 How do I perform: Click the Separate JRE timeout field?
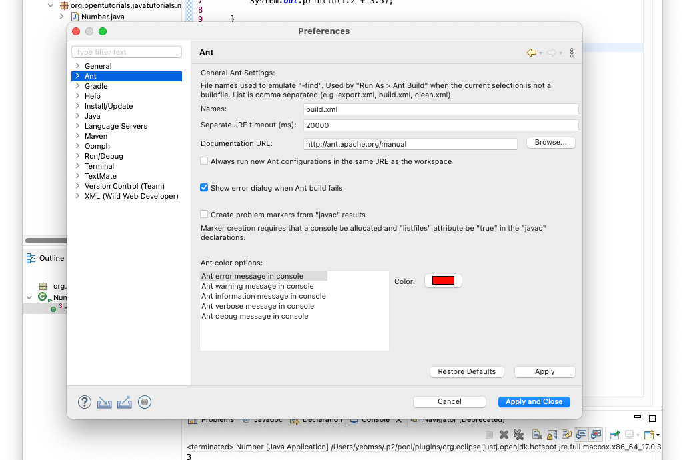click(x=441, y=125)
